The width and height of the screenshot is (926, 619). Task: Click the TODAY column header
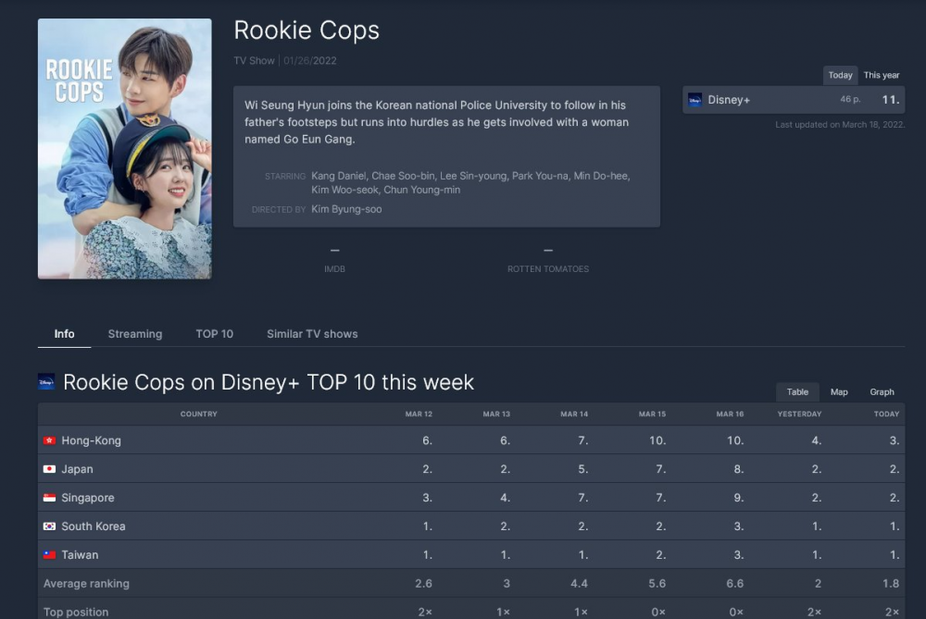click(886, 415)
